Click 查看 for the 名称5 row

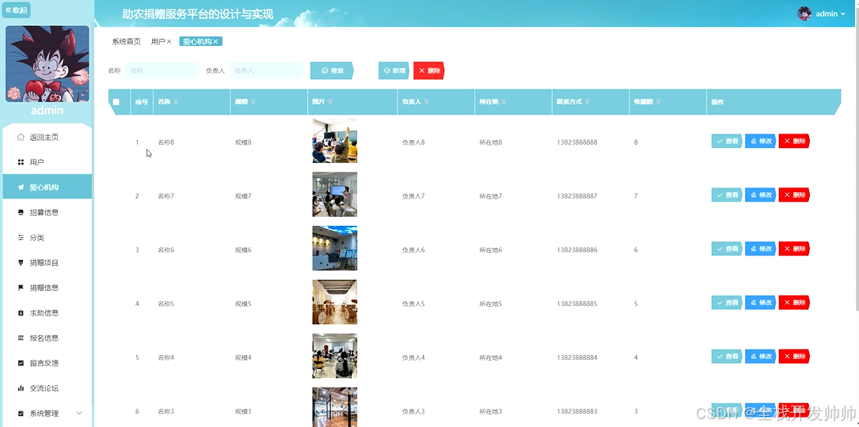click(727, 302)
